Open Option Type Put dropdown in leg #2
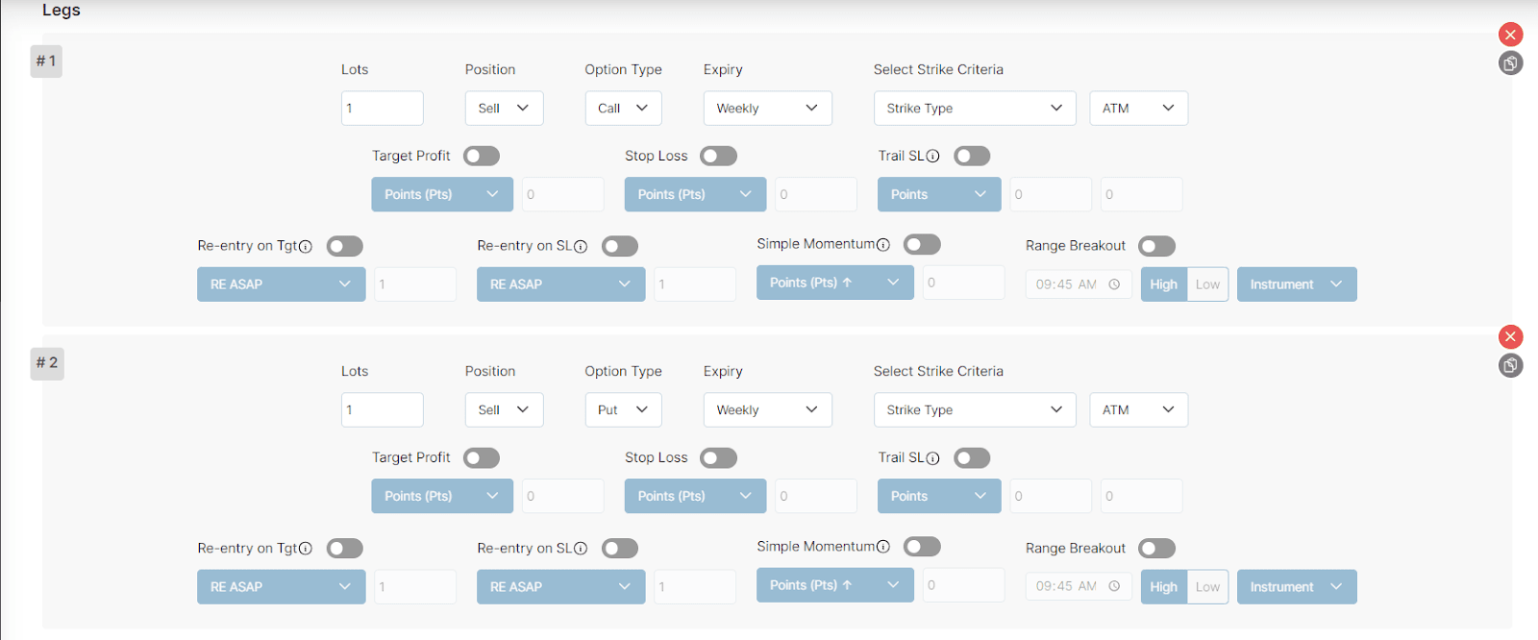1538x640 pixels. (623, 410)
